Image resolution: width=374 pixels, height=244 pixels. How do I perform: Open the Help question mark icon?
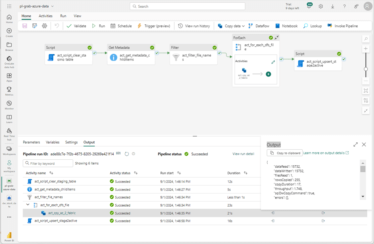345,6
